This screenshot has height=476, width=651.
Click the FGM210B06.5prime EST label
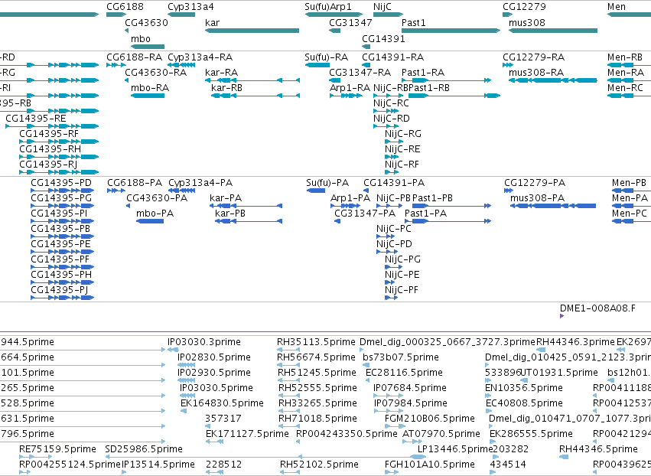430,419
